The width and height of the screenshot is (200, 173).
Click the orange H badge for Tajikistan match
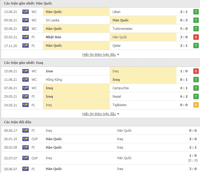coord(196,105)
